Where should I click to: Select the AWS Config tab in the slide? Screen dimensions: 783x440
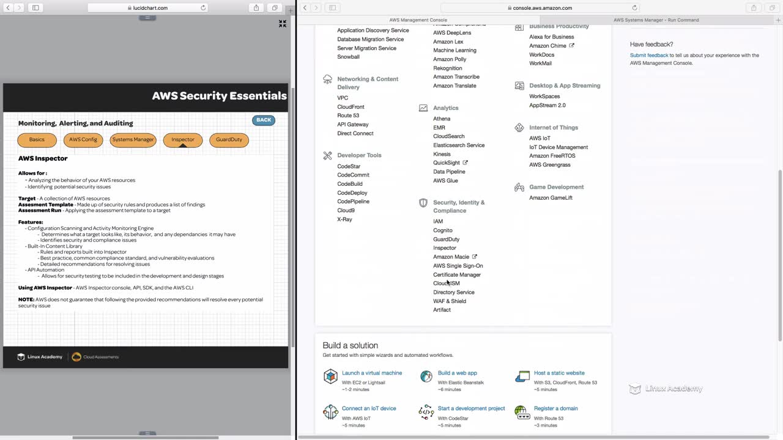pyautogui.click(x=83, y=140)
